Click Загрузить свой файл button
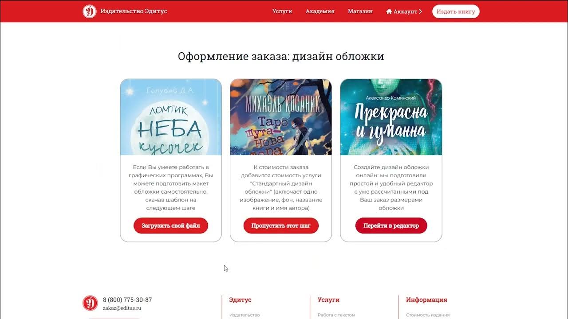 [x=171, y=226]
